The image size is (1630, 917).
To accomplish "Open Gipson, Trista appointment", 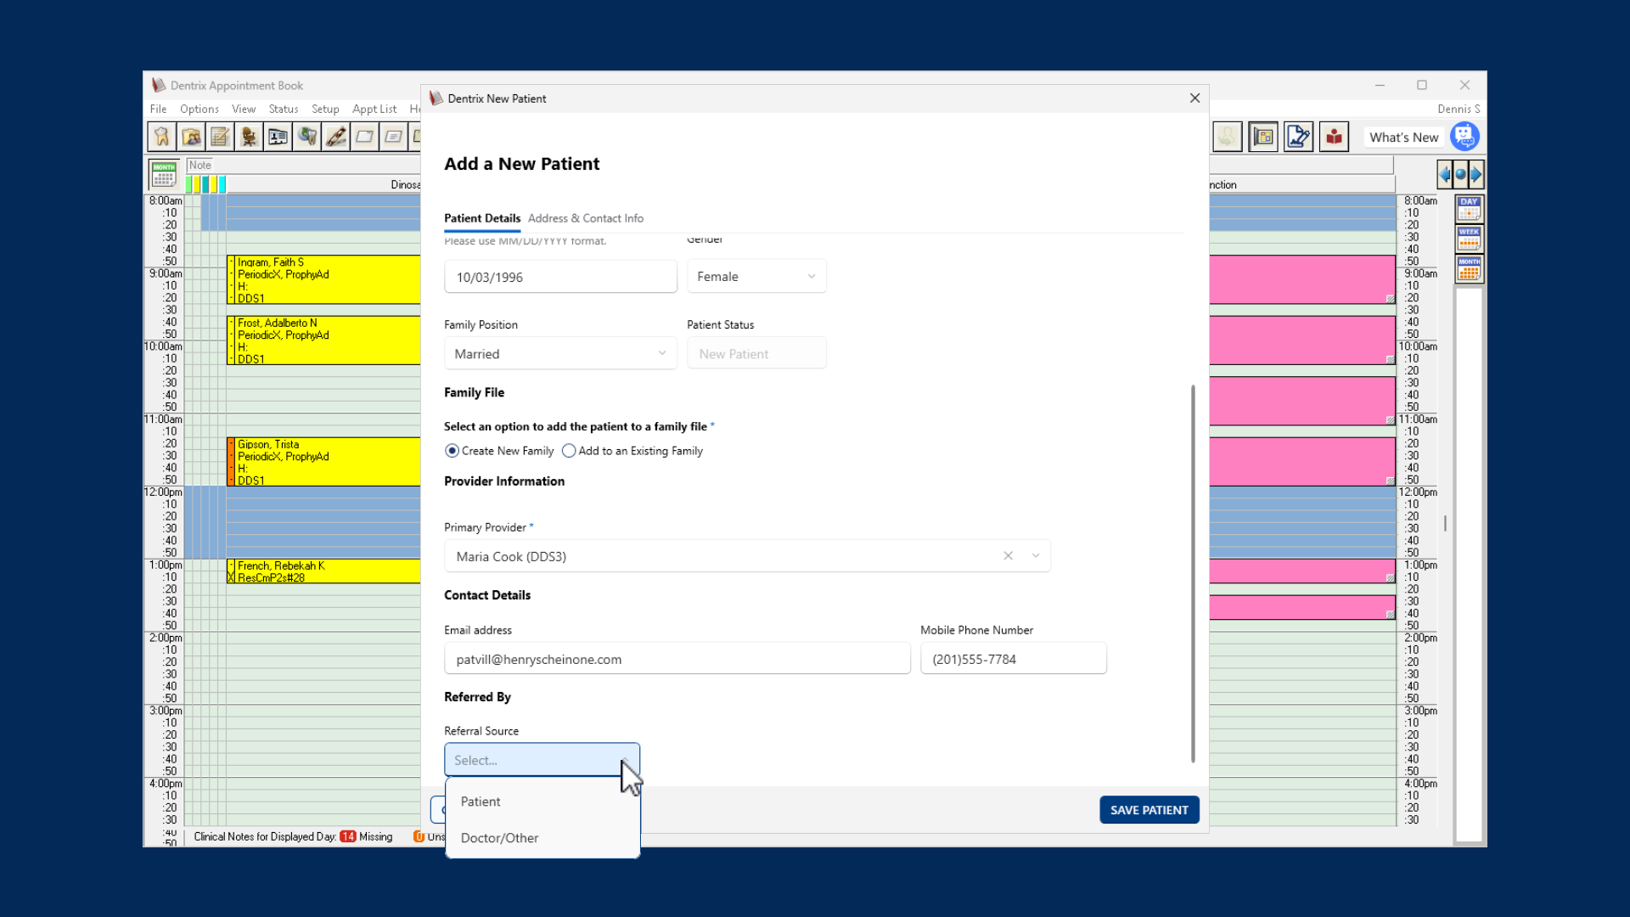I will click(x=323, y=462).
